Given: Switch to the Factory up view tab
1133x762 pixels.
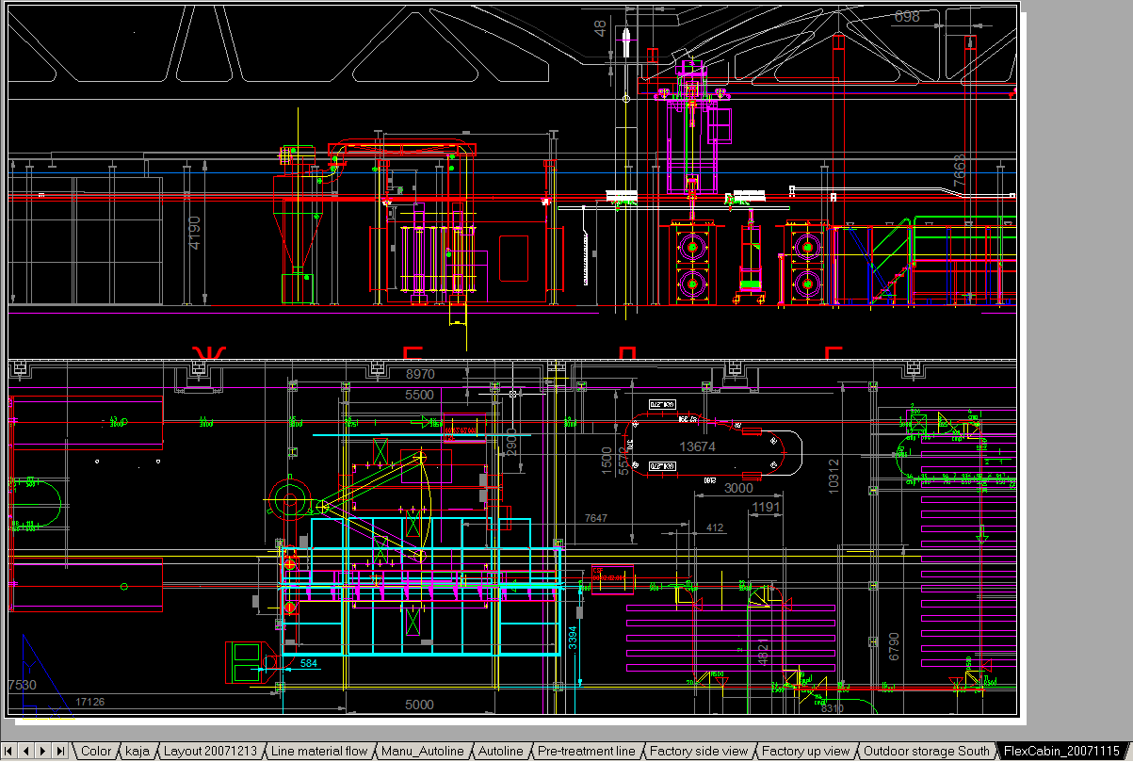Looking at the screenshot, I should point(805,752).
